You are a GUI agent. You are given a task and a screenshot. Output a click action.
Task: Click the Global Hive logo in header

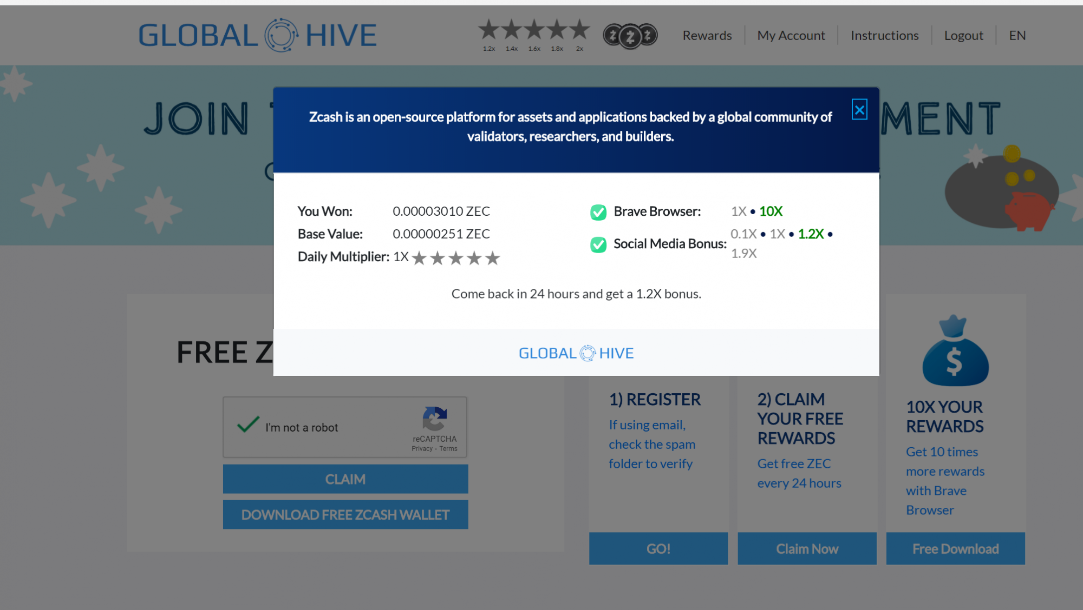(257, 35)
